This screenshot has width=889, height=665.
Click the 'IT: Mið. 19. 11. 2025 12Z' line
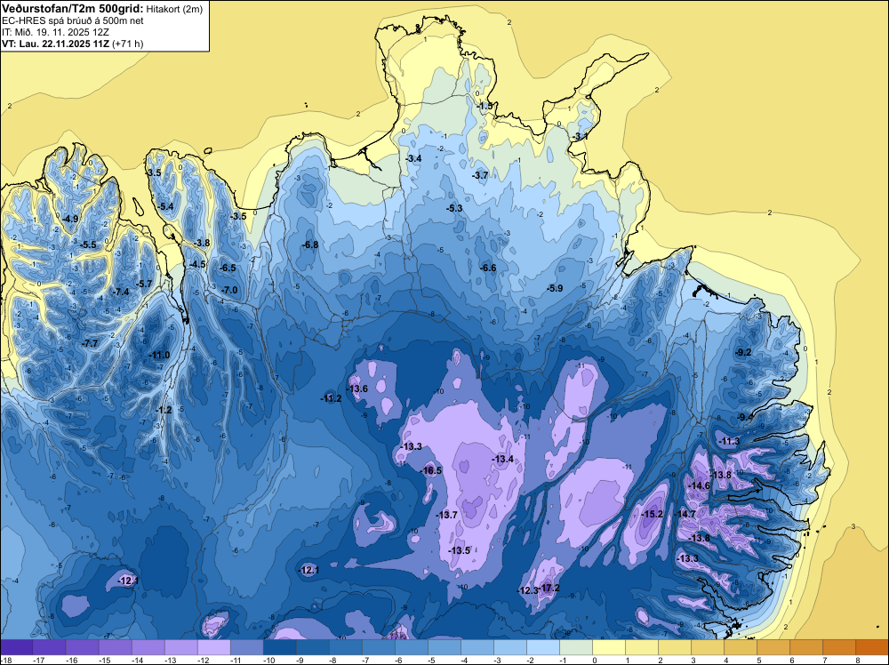(x=55, y=32)
